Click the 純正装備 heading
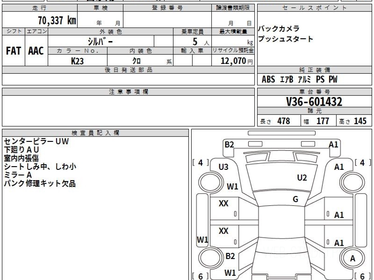 (314, 70)
